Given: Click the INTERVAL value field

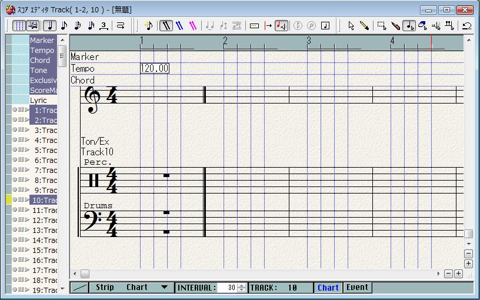Looking at the screenshot, I should [227, 288].
